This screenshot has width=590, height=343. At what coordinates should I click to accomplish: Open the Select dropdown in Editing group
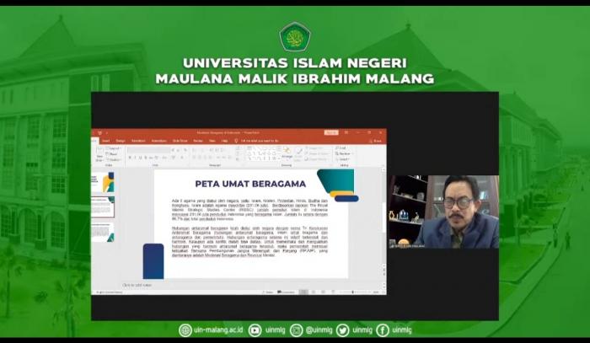[343, 159]
